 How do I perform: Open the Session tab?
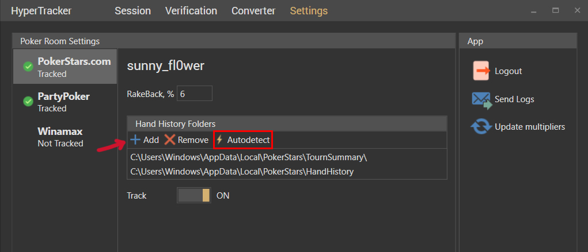tap(133, 11)
